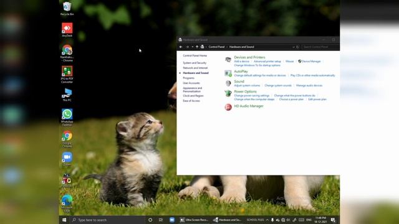Open the Action Center notification icon
The image size is (399, 224).
coord(333,220)
